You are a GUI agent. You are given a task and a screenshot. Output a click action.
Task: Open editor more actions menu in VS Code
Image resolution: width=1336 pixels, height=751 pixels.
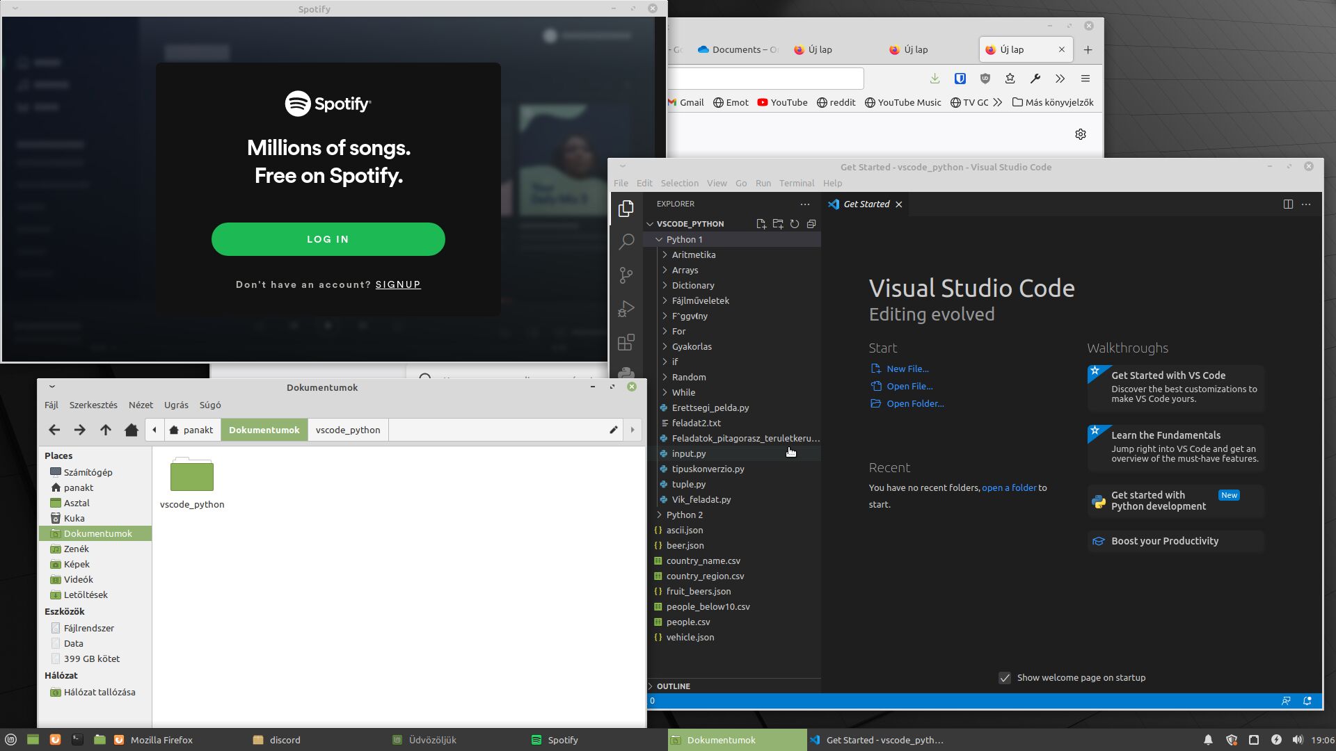pyautogui.click(x=1306, y=204)
